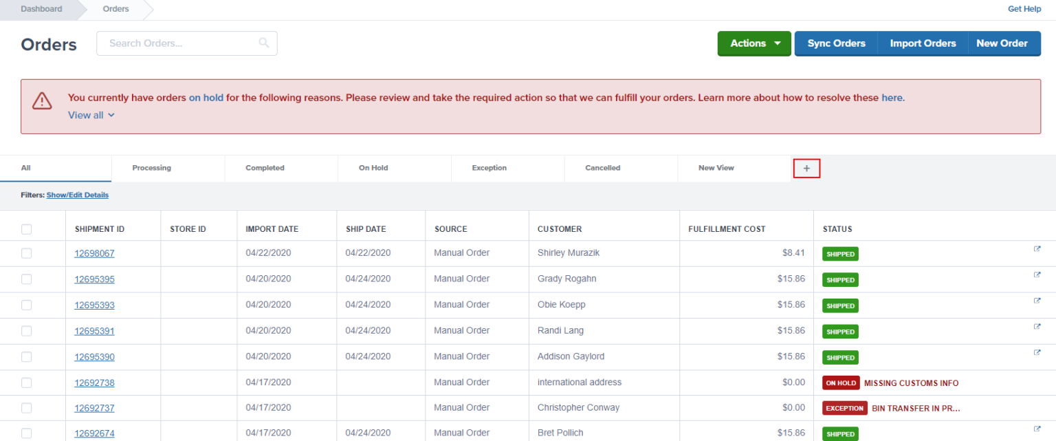The width and height of the screenshot is (1056, 441).
Task: Select all orders using the header checkbox
Action: coord(25,229)
